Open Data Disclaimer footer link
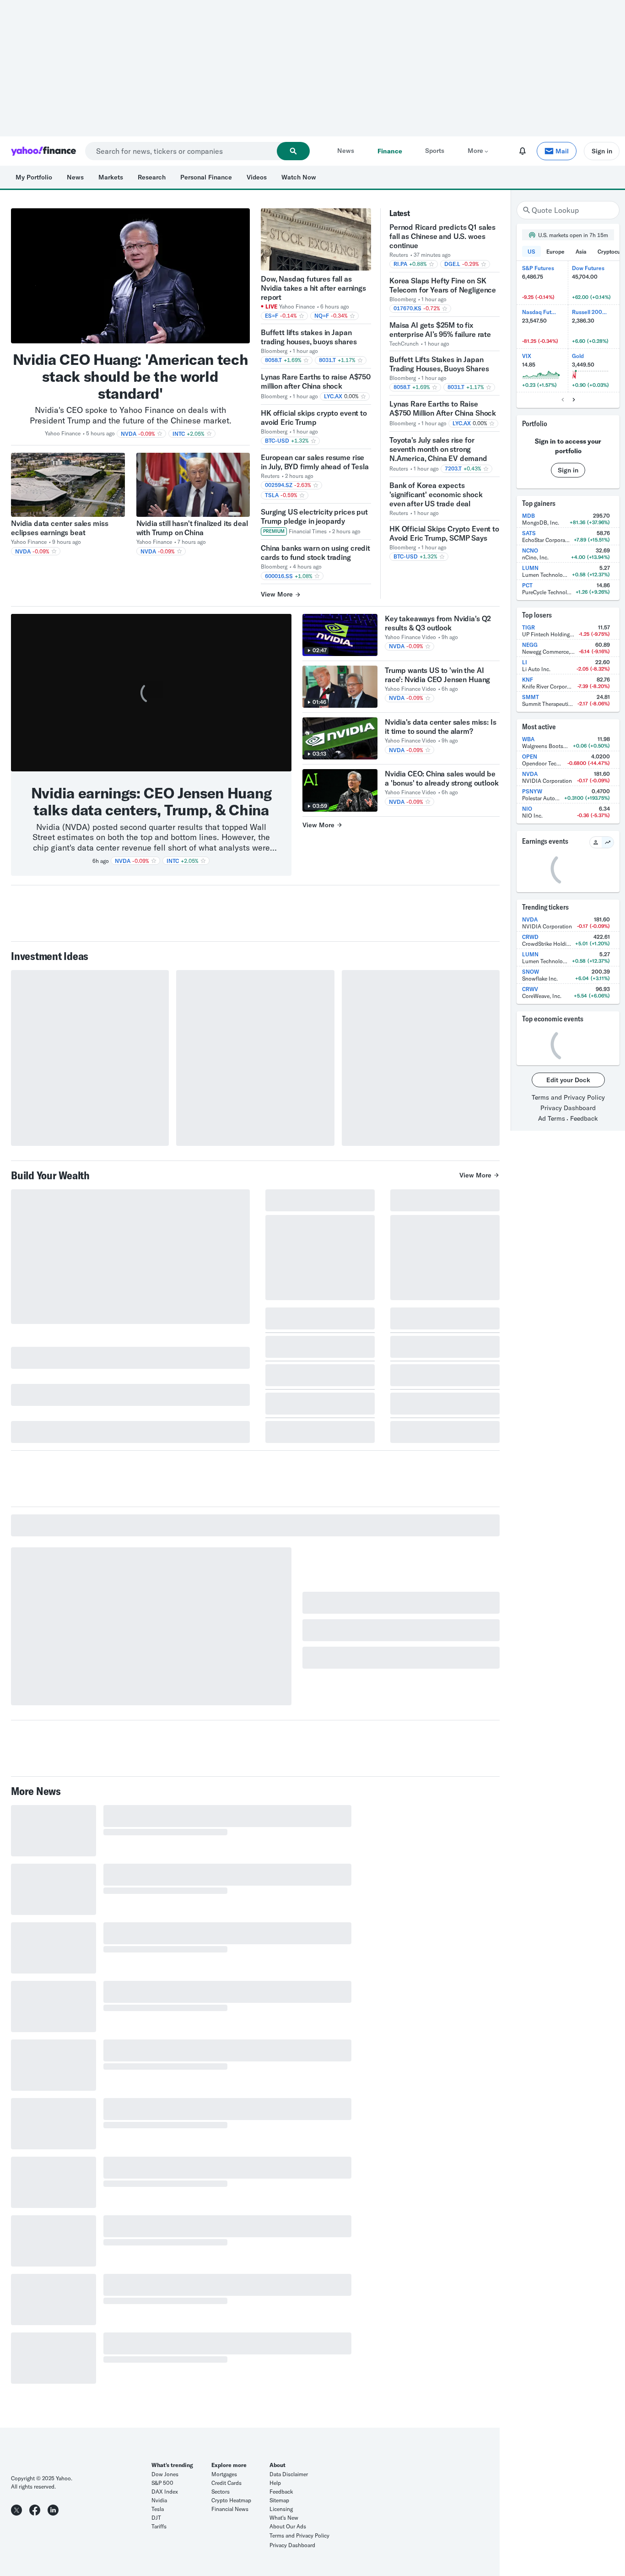Viewport: 625px width, 2576px height. pos(289,2474)
